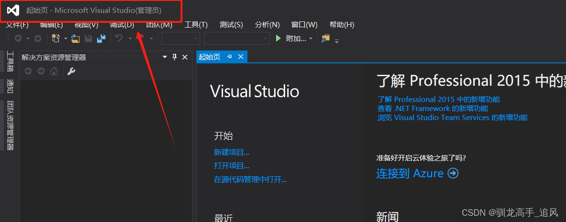
Task: Open the 调试(D) menu
Action: (x=122, y=25)
